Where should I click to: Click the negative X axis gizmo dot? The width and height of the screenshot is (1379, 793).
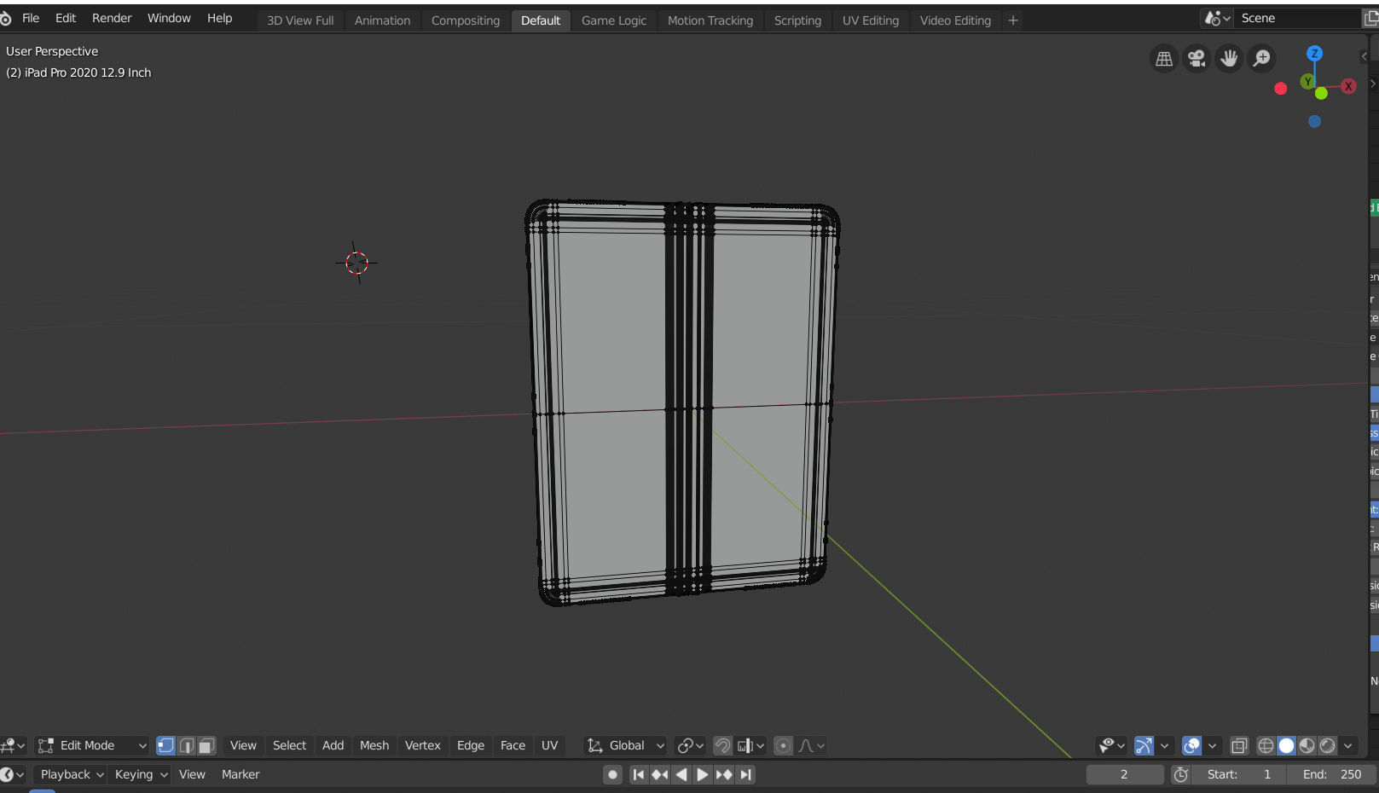[x=1280, y=88]
